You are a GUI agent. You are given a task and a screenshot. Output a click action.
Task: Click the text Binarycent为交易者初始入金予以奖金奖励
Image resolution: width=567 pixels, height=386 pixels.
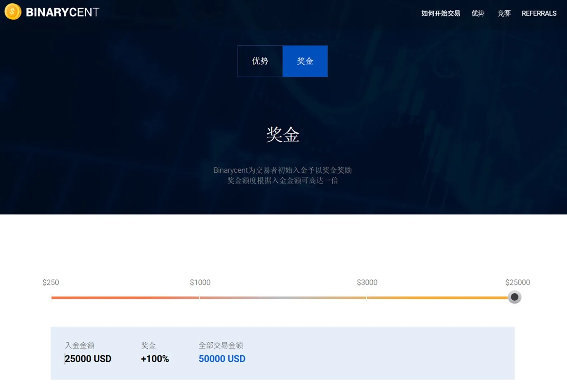tap(283, 170)
